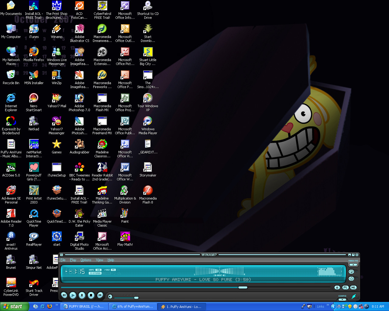Skip to previous track in Winamp
The height and width of the screenshot is (311, 389).
[64, 295]
